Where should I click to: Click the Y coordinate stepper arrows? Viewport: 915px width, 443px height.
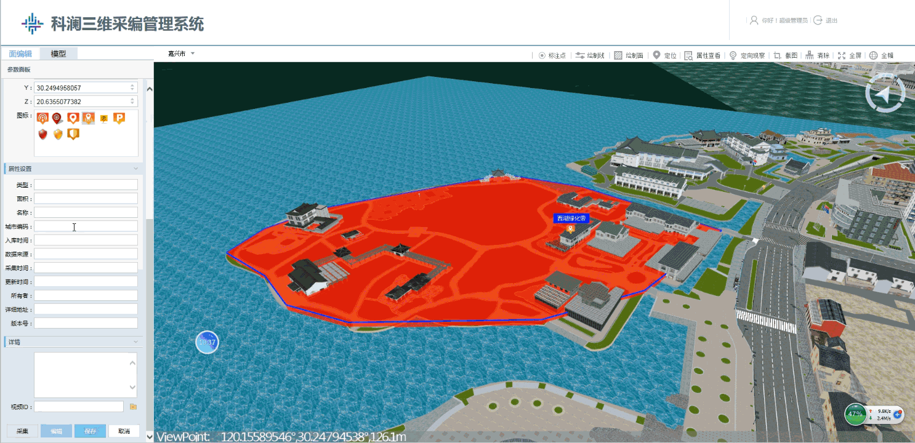(132, 88)
